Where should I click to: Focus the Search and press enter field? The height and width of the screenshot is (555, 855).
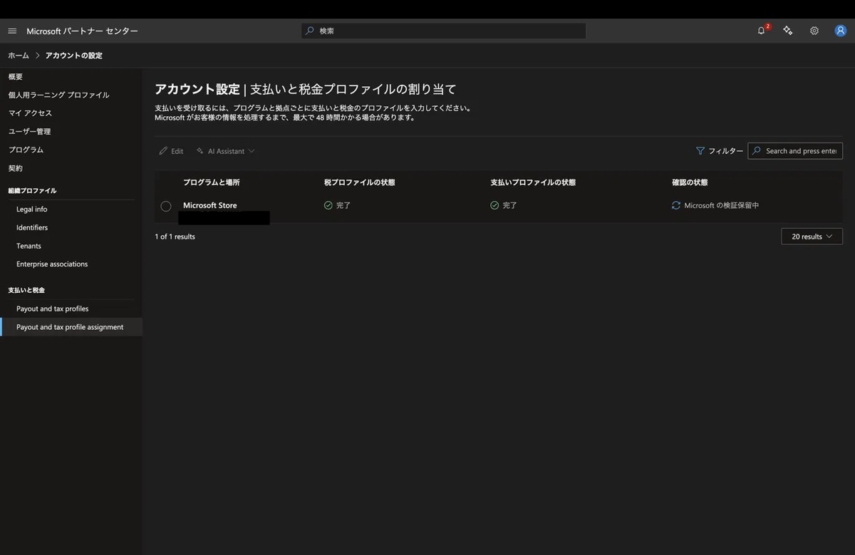795,151
